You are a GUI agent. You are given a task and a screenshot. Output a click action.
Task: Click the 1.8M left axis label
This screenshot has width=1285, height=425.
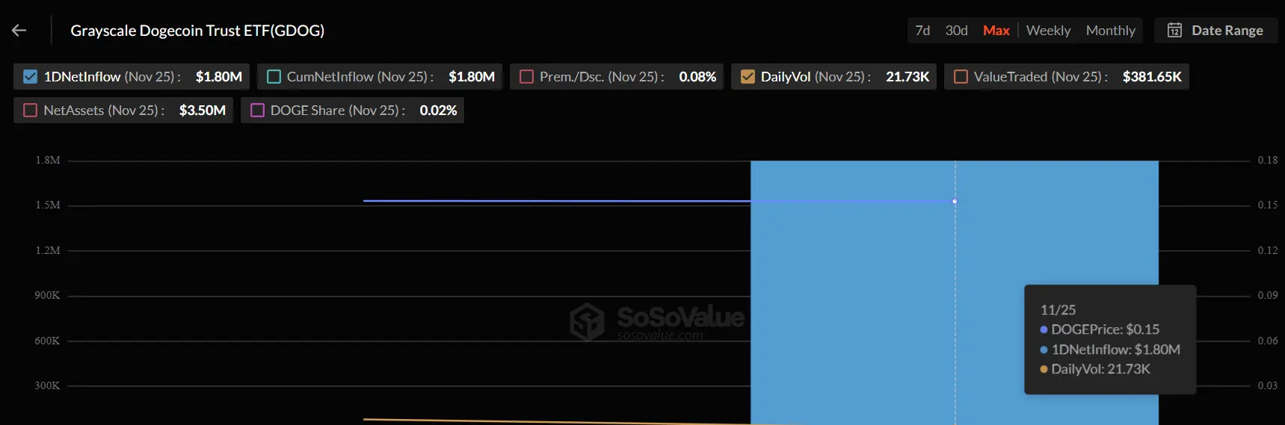tap(48, 161)
